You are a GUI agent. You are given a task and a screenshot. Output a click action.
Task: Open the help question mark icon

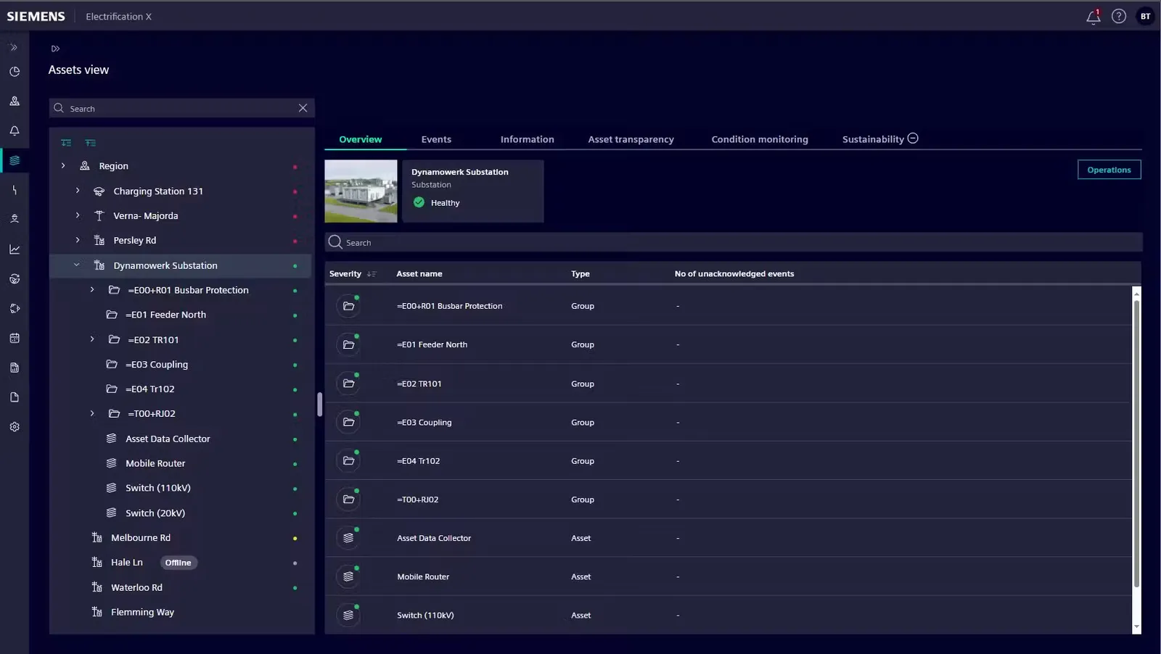tap(1119, 16)
